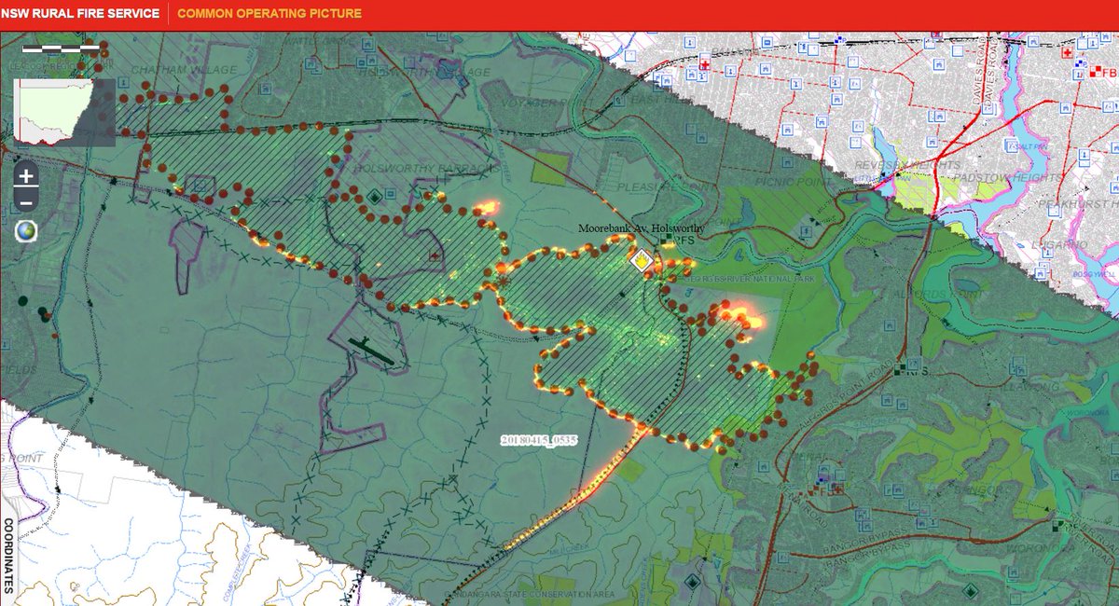Select the yellow diamond fire incident marker

[x=642, y=259]
